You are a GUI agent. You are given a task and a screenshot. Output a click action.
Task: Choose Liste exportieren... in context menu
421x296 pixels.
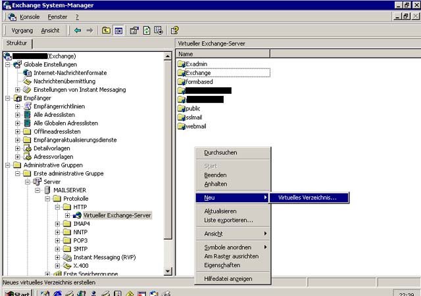(232, 220)
